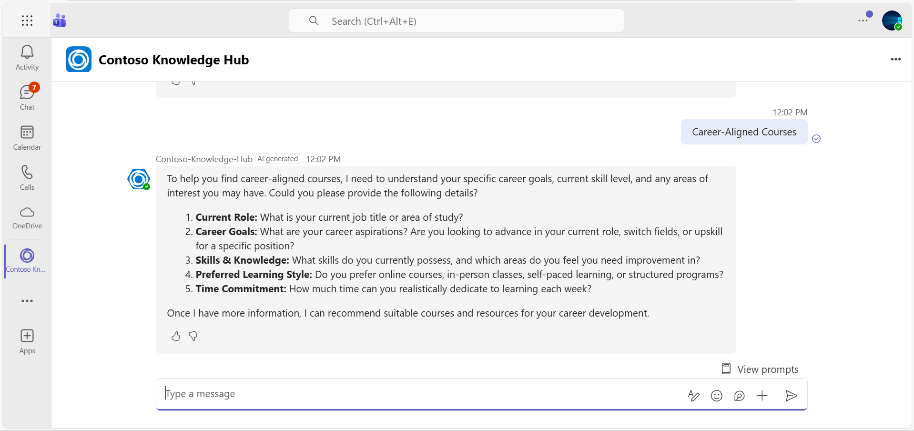The width and height of the screenshot is (914, 431).
Task: Open the plus actions and apps menu
Action: pyautogui.click(x=762, y=395)
